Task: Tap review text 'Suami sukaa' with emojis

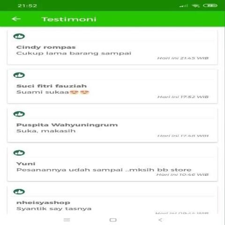Action: [x=53, y=92]
